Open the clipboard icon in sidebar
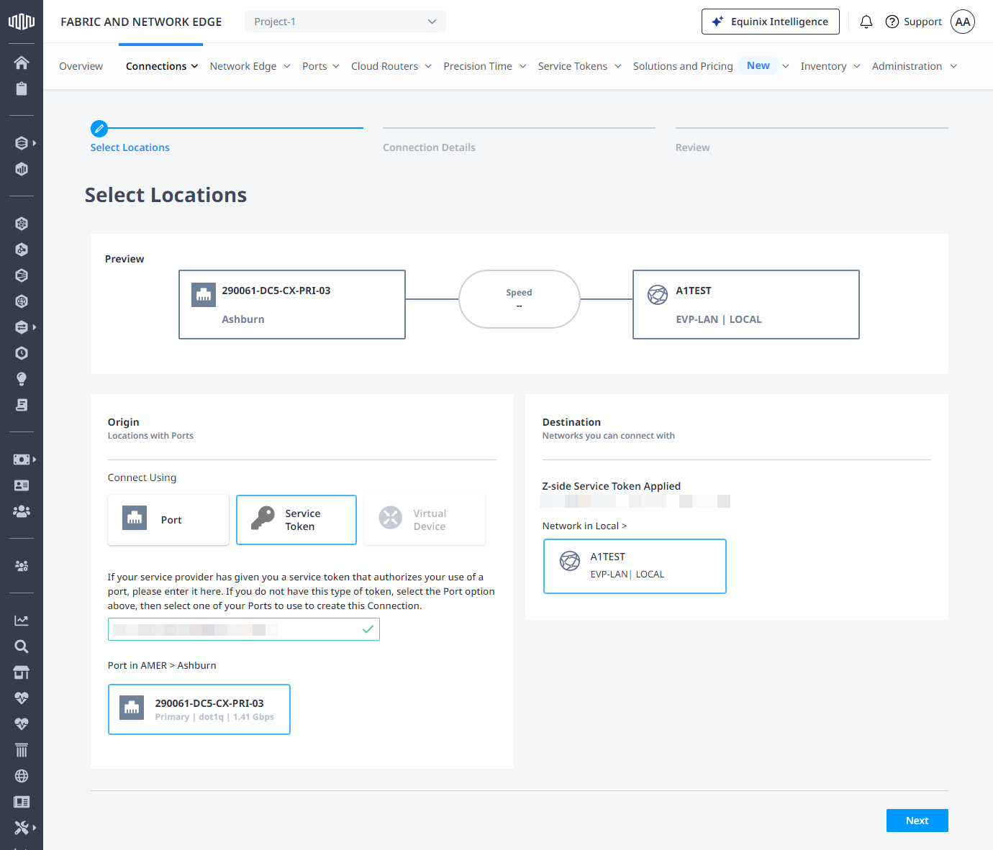993x850 pixels. [22, 88]
